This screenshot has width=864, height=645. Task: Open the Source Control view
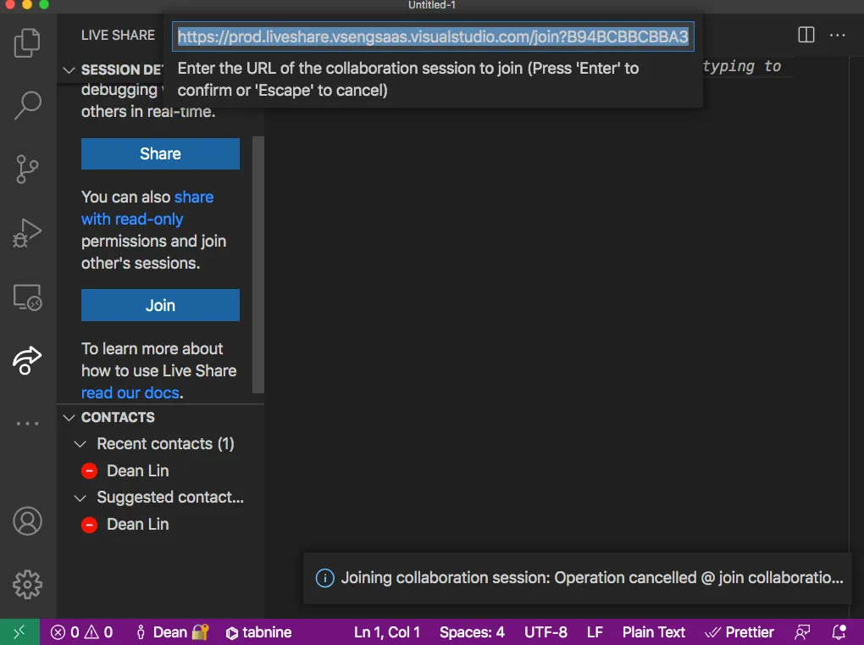(x=27, y=169)
